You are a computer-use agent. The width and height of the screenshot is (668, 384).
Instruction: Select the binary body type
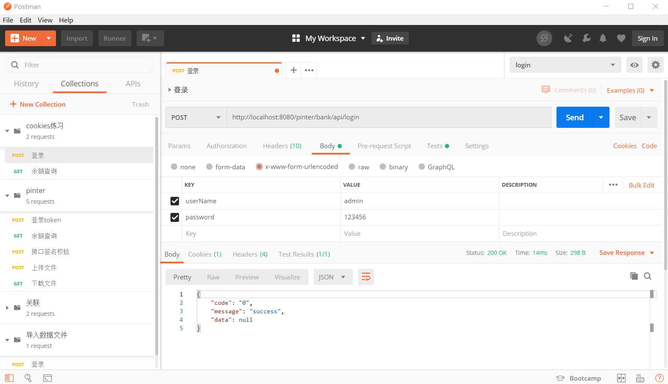383,167
